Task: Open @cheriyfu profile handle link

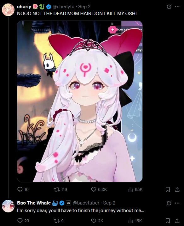Action: coord(64,7)
